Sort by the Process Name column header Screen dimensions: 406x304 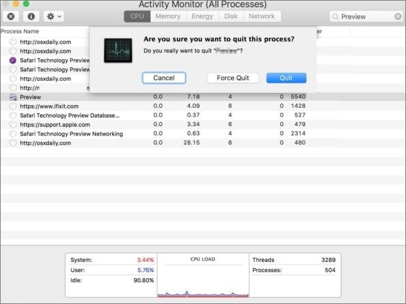click(x=20, y=31)
